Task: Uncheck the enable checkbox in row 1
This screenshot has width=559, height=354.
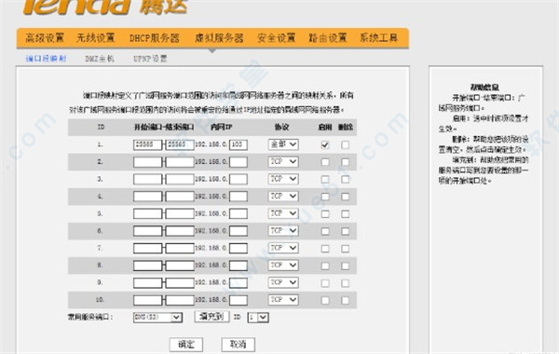Action: [x=325, y=145]
